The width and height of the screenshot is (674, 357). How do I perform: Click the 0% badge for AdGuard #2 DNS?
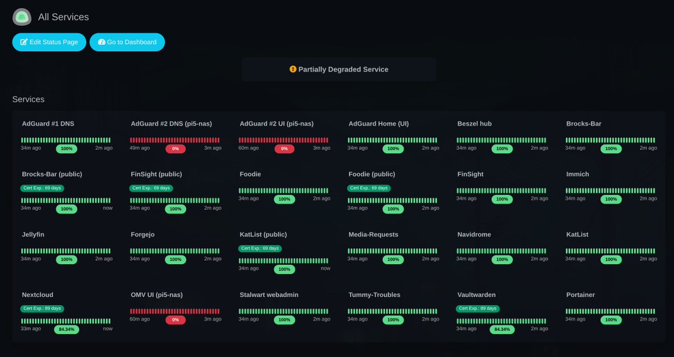coord(175,149)
